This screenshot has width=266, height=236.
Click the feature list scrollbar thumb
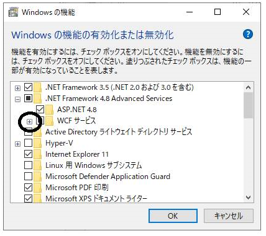tap(248, 105)
